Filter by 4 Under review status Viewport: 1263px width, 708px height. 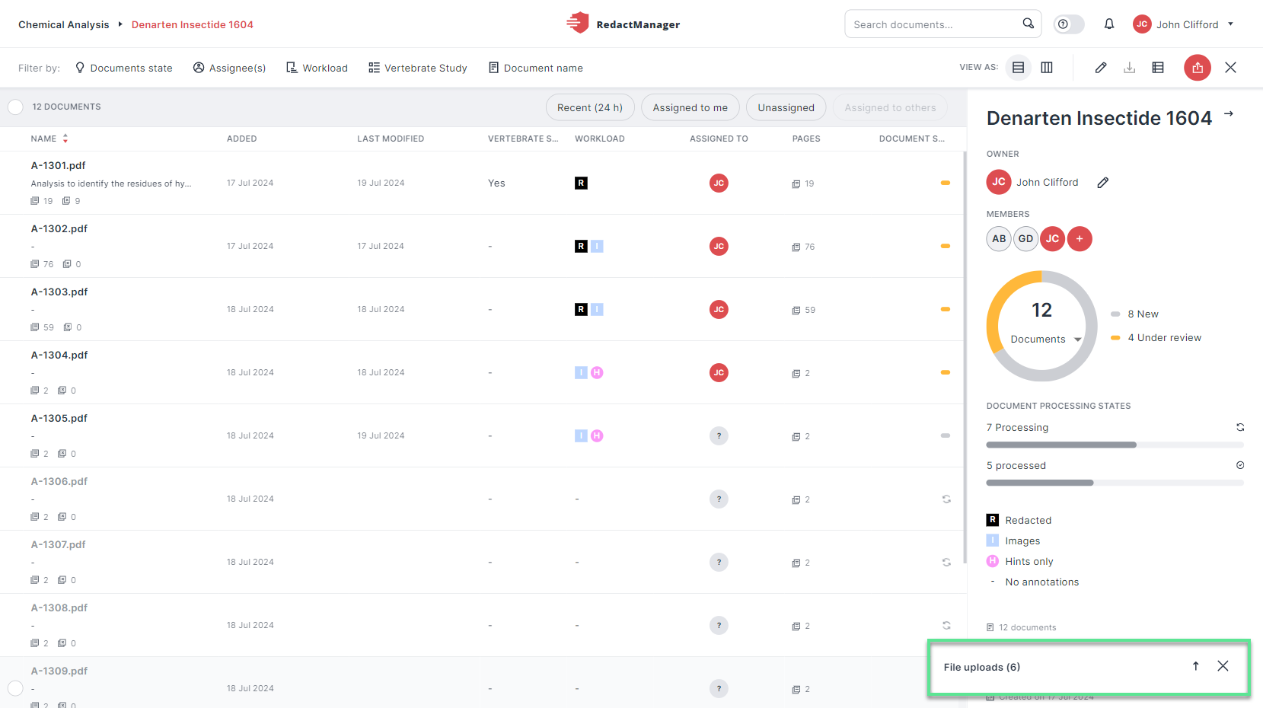(1156, 337)
